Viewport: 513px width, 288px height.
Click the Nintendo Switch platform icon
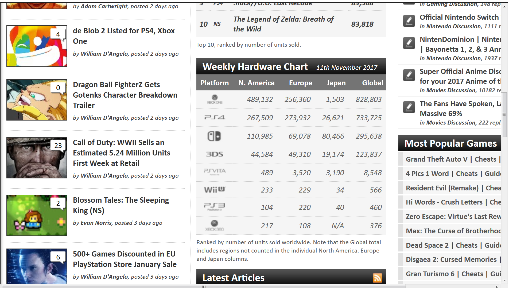pos(214,136)
